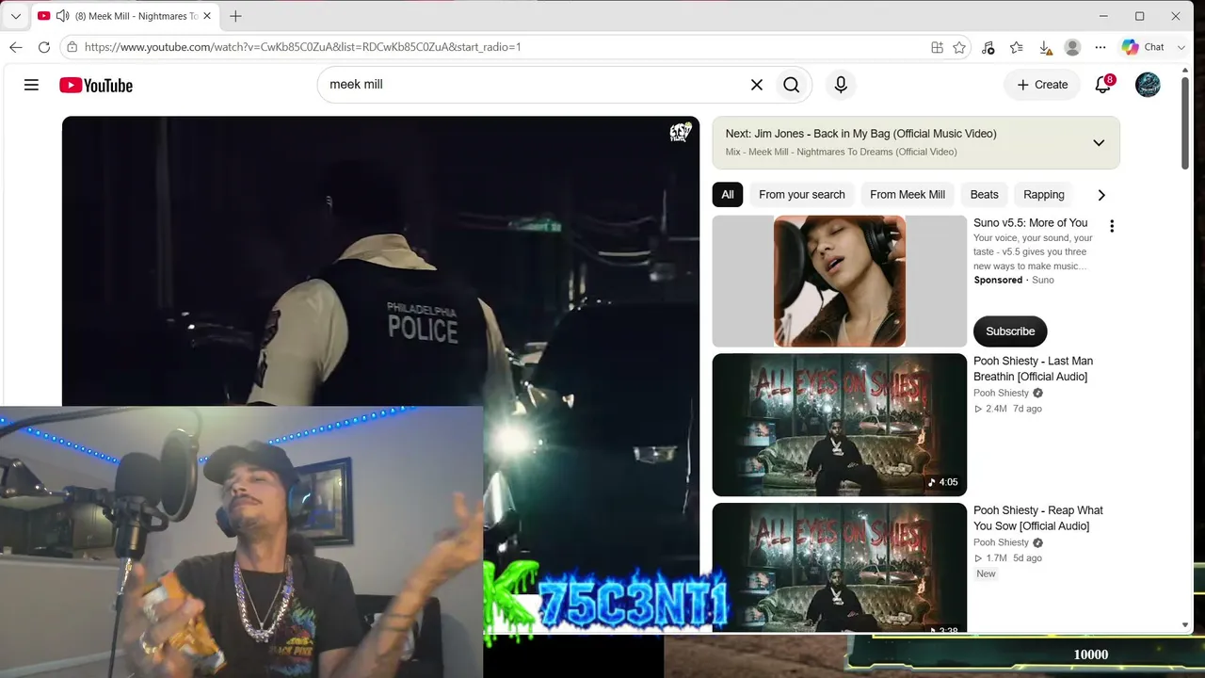
Task: Clear the 'meek mill' search text
Action: point(757,85)
